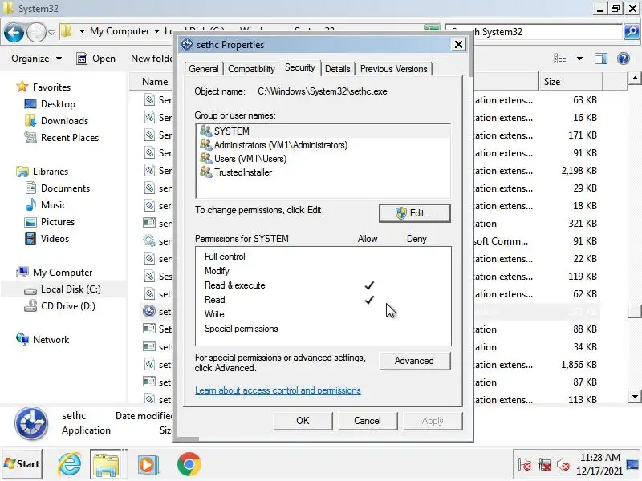The height and width of the screenshot is (481, 642).
Task: Open Windows Explorer taskbar icon
Action: coord(106,464)
